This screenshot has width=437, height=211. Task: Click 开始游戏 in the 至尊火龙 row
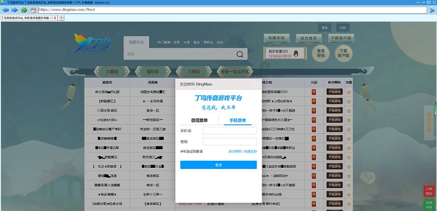(x=334, y=185)
